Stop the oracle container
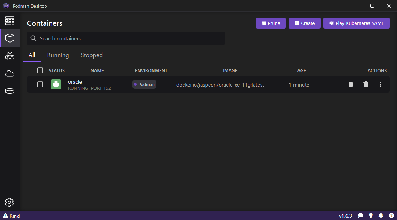Screen dimensions: 397x220 351,84
